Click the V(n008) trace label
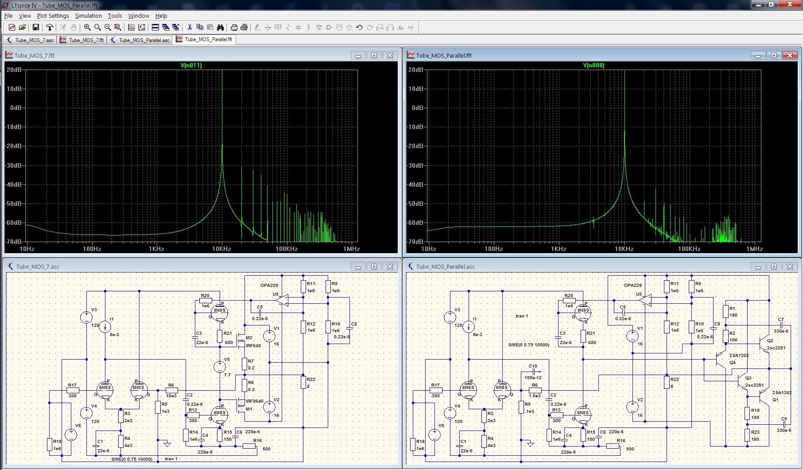The image size is (803, 470). point(594,65)
